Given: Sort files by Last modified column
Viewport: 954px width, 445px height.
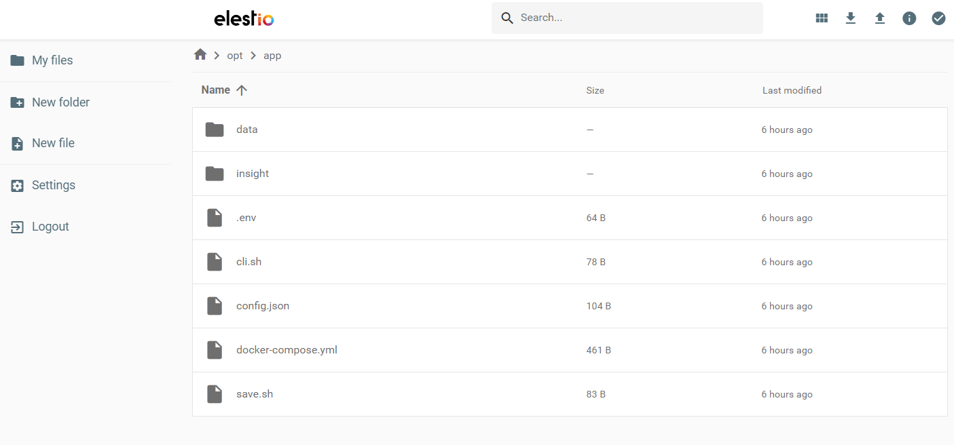Looking at the screenshot, I should coord(792,90).
